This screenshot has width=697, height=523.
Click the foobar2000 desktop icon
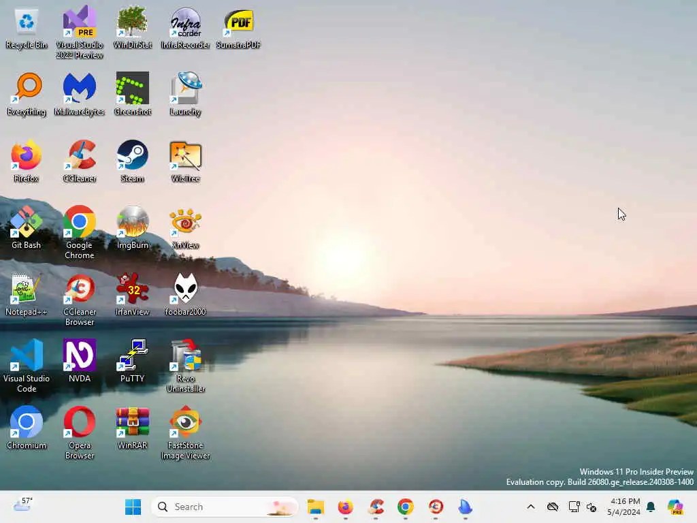(185, 294)
